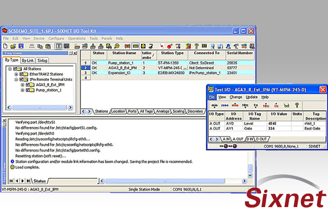The image size is (328, 218).
Task: Click the report view horizontal scrollbar thumb
Action: pyautogui.click(x=165, y=181)
